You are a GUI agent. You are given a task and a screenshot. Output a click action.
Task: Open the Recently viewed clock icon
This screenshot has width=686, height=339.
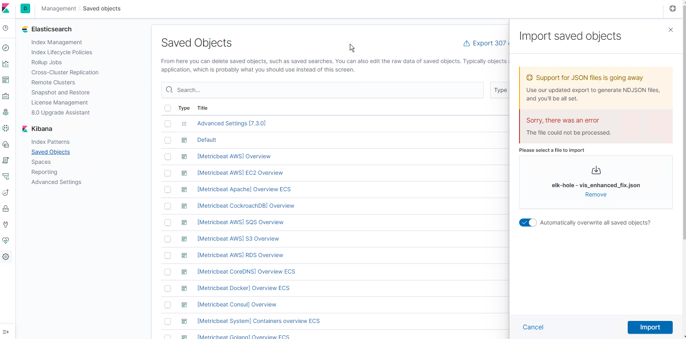point(6,28)
